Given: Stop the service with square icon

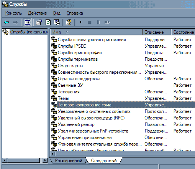Looking at the screenshot, I should [x=89, y=22].
